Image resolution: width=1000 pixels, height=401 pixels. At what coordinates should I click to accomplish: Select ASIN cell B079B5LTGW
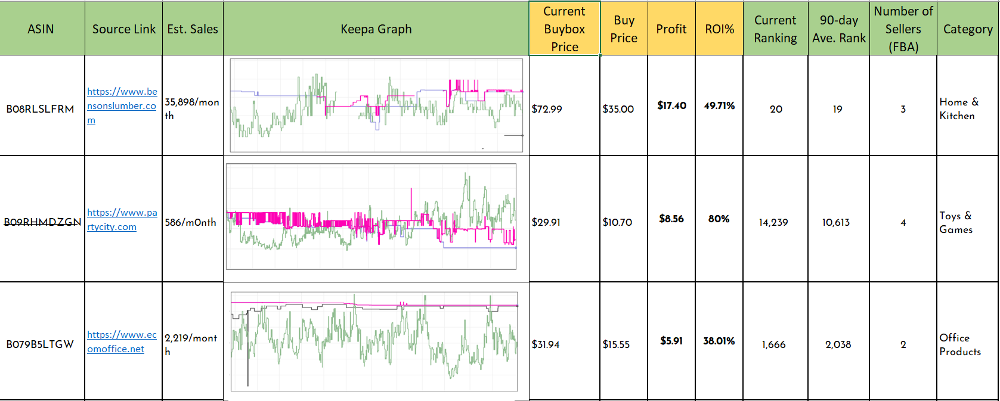(x=42, y=341)
